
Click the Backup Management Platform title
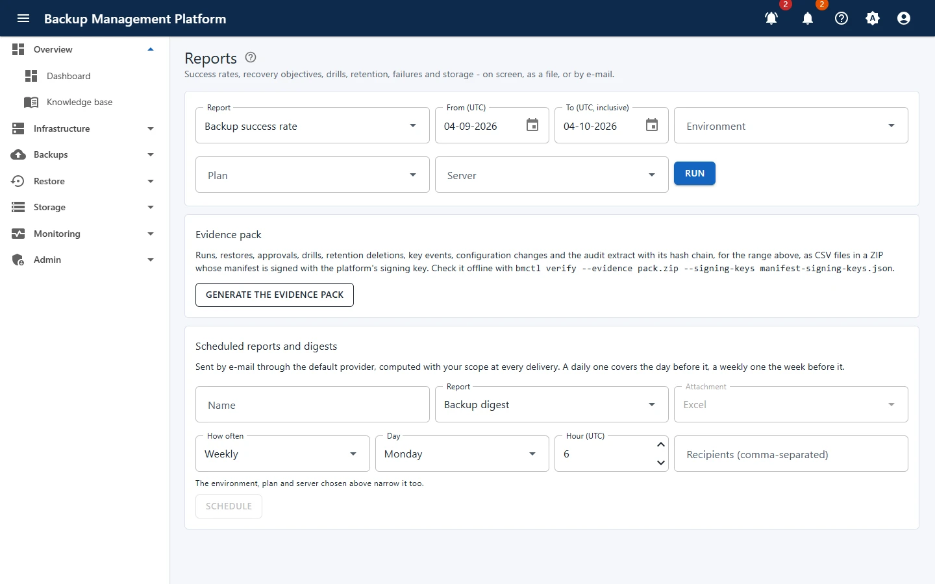135,19
